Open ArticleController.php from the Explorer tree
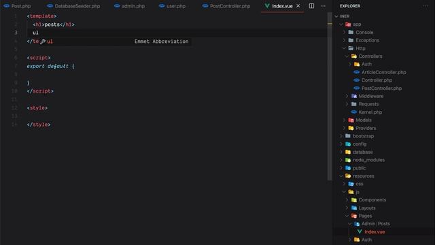The height and width of the screenshot is (245, 435). pyautogui.click(x=383, y=72)
